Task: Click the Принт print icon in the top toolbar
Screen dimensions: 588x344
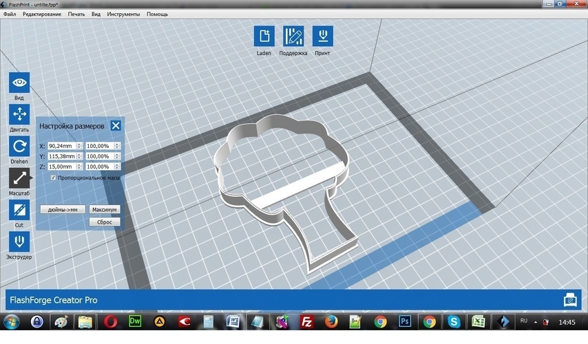Action: tap(322, 36)
